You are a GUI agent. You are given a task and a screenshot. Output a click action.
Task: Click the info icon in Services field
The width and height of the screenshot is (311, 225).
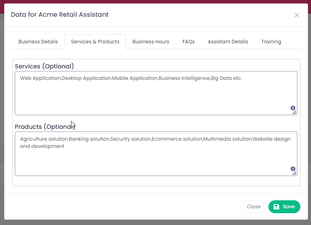point(293,108)
